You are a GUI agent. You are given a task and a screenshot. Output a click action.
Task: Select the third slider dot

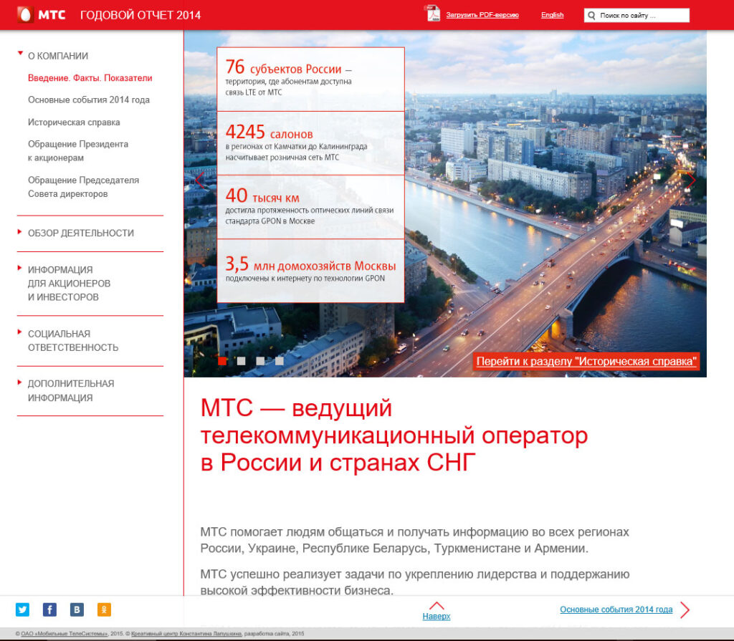click(x=260, y=361)
